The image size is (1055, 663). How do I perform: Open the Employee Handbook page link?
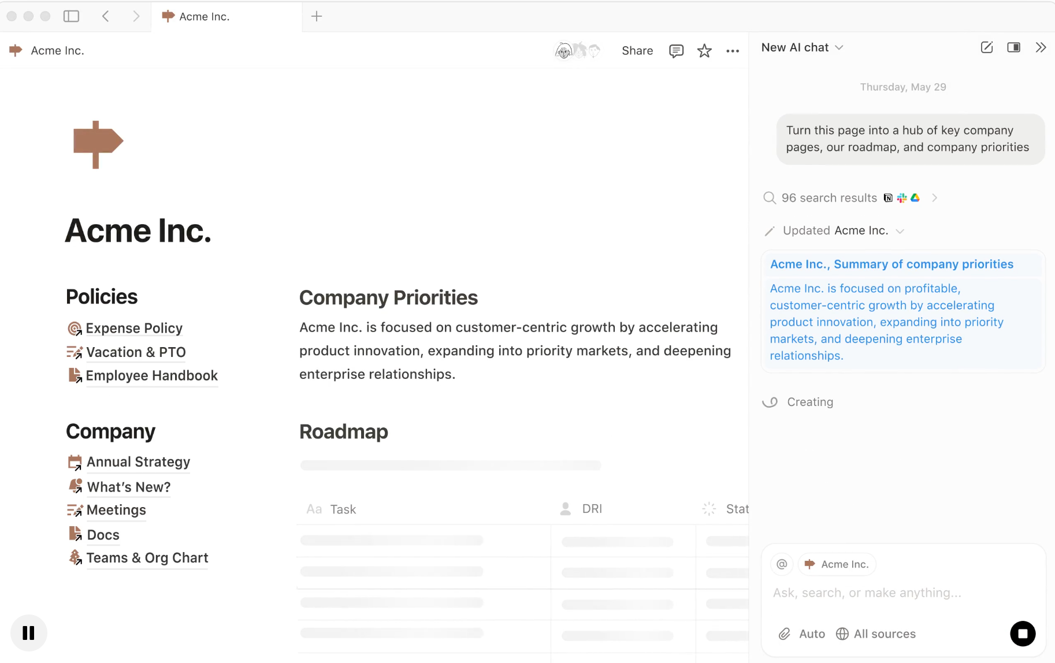[x=151, y=376]
